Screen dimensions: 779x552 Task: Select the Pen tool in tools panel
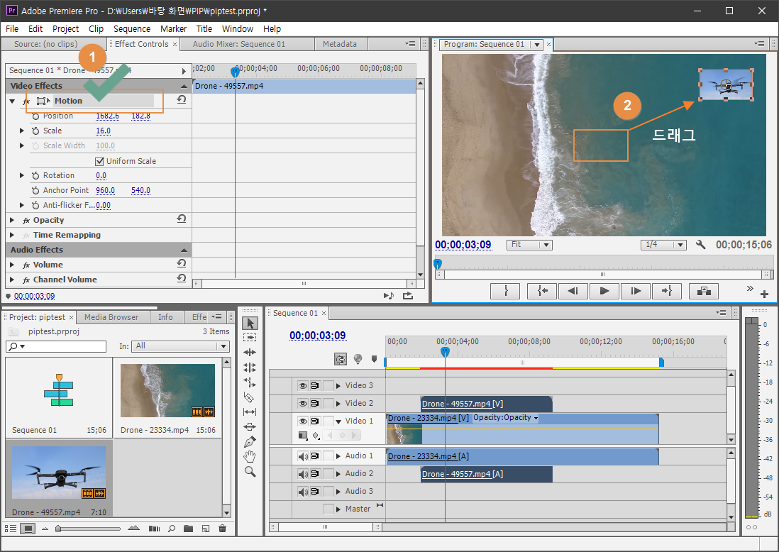click(x=249, y=441)
